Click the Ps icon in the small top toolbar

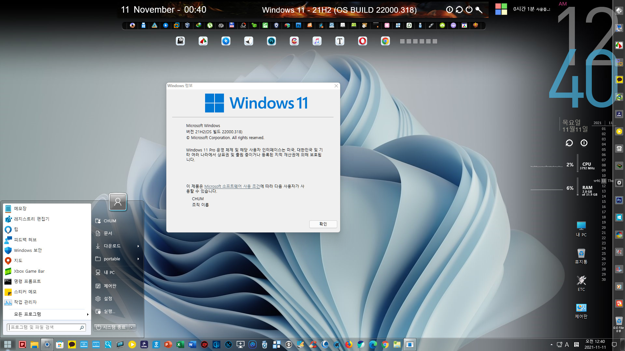click(x=299, y=25)
